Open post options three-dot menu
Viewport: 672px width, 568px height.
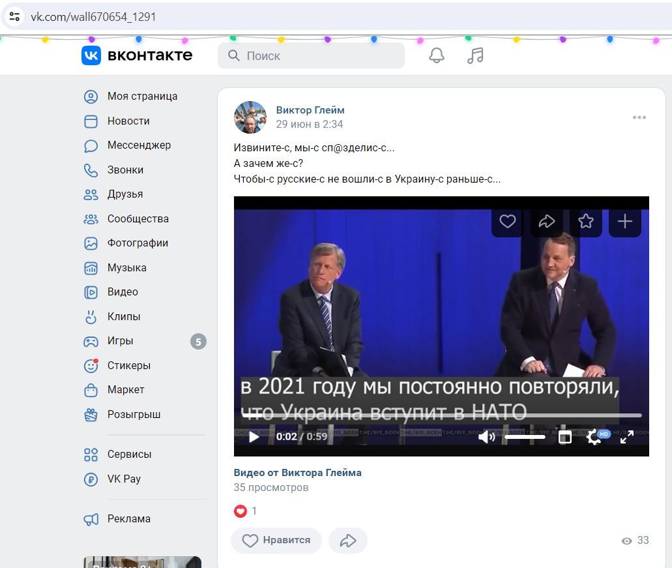[639, 117]
